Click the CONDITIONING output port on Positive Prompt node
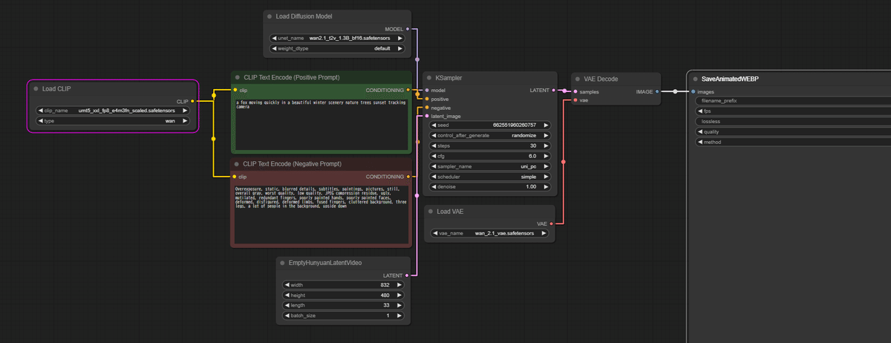Viewport: 891px width, 343px height. pos(408,91)
